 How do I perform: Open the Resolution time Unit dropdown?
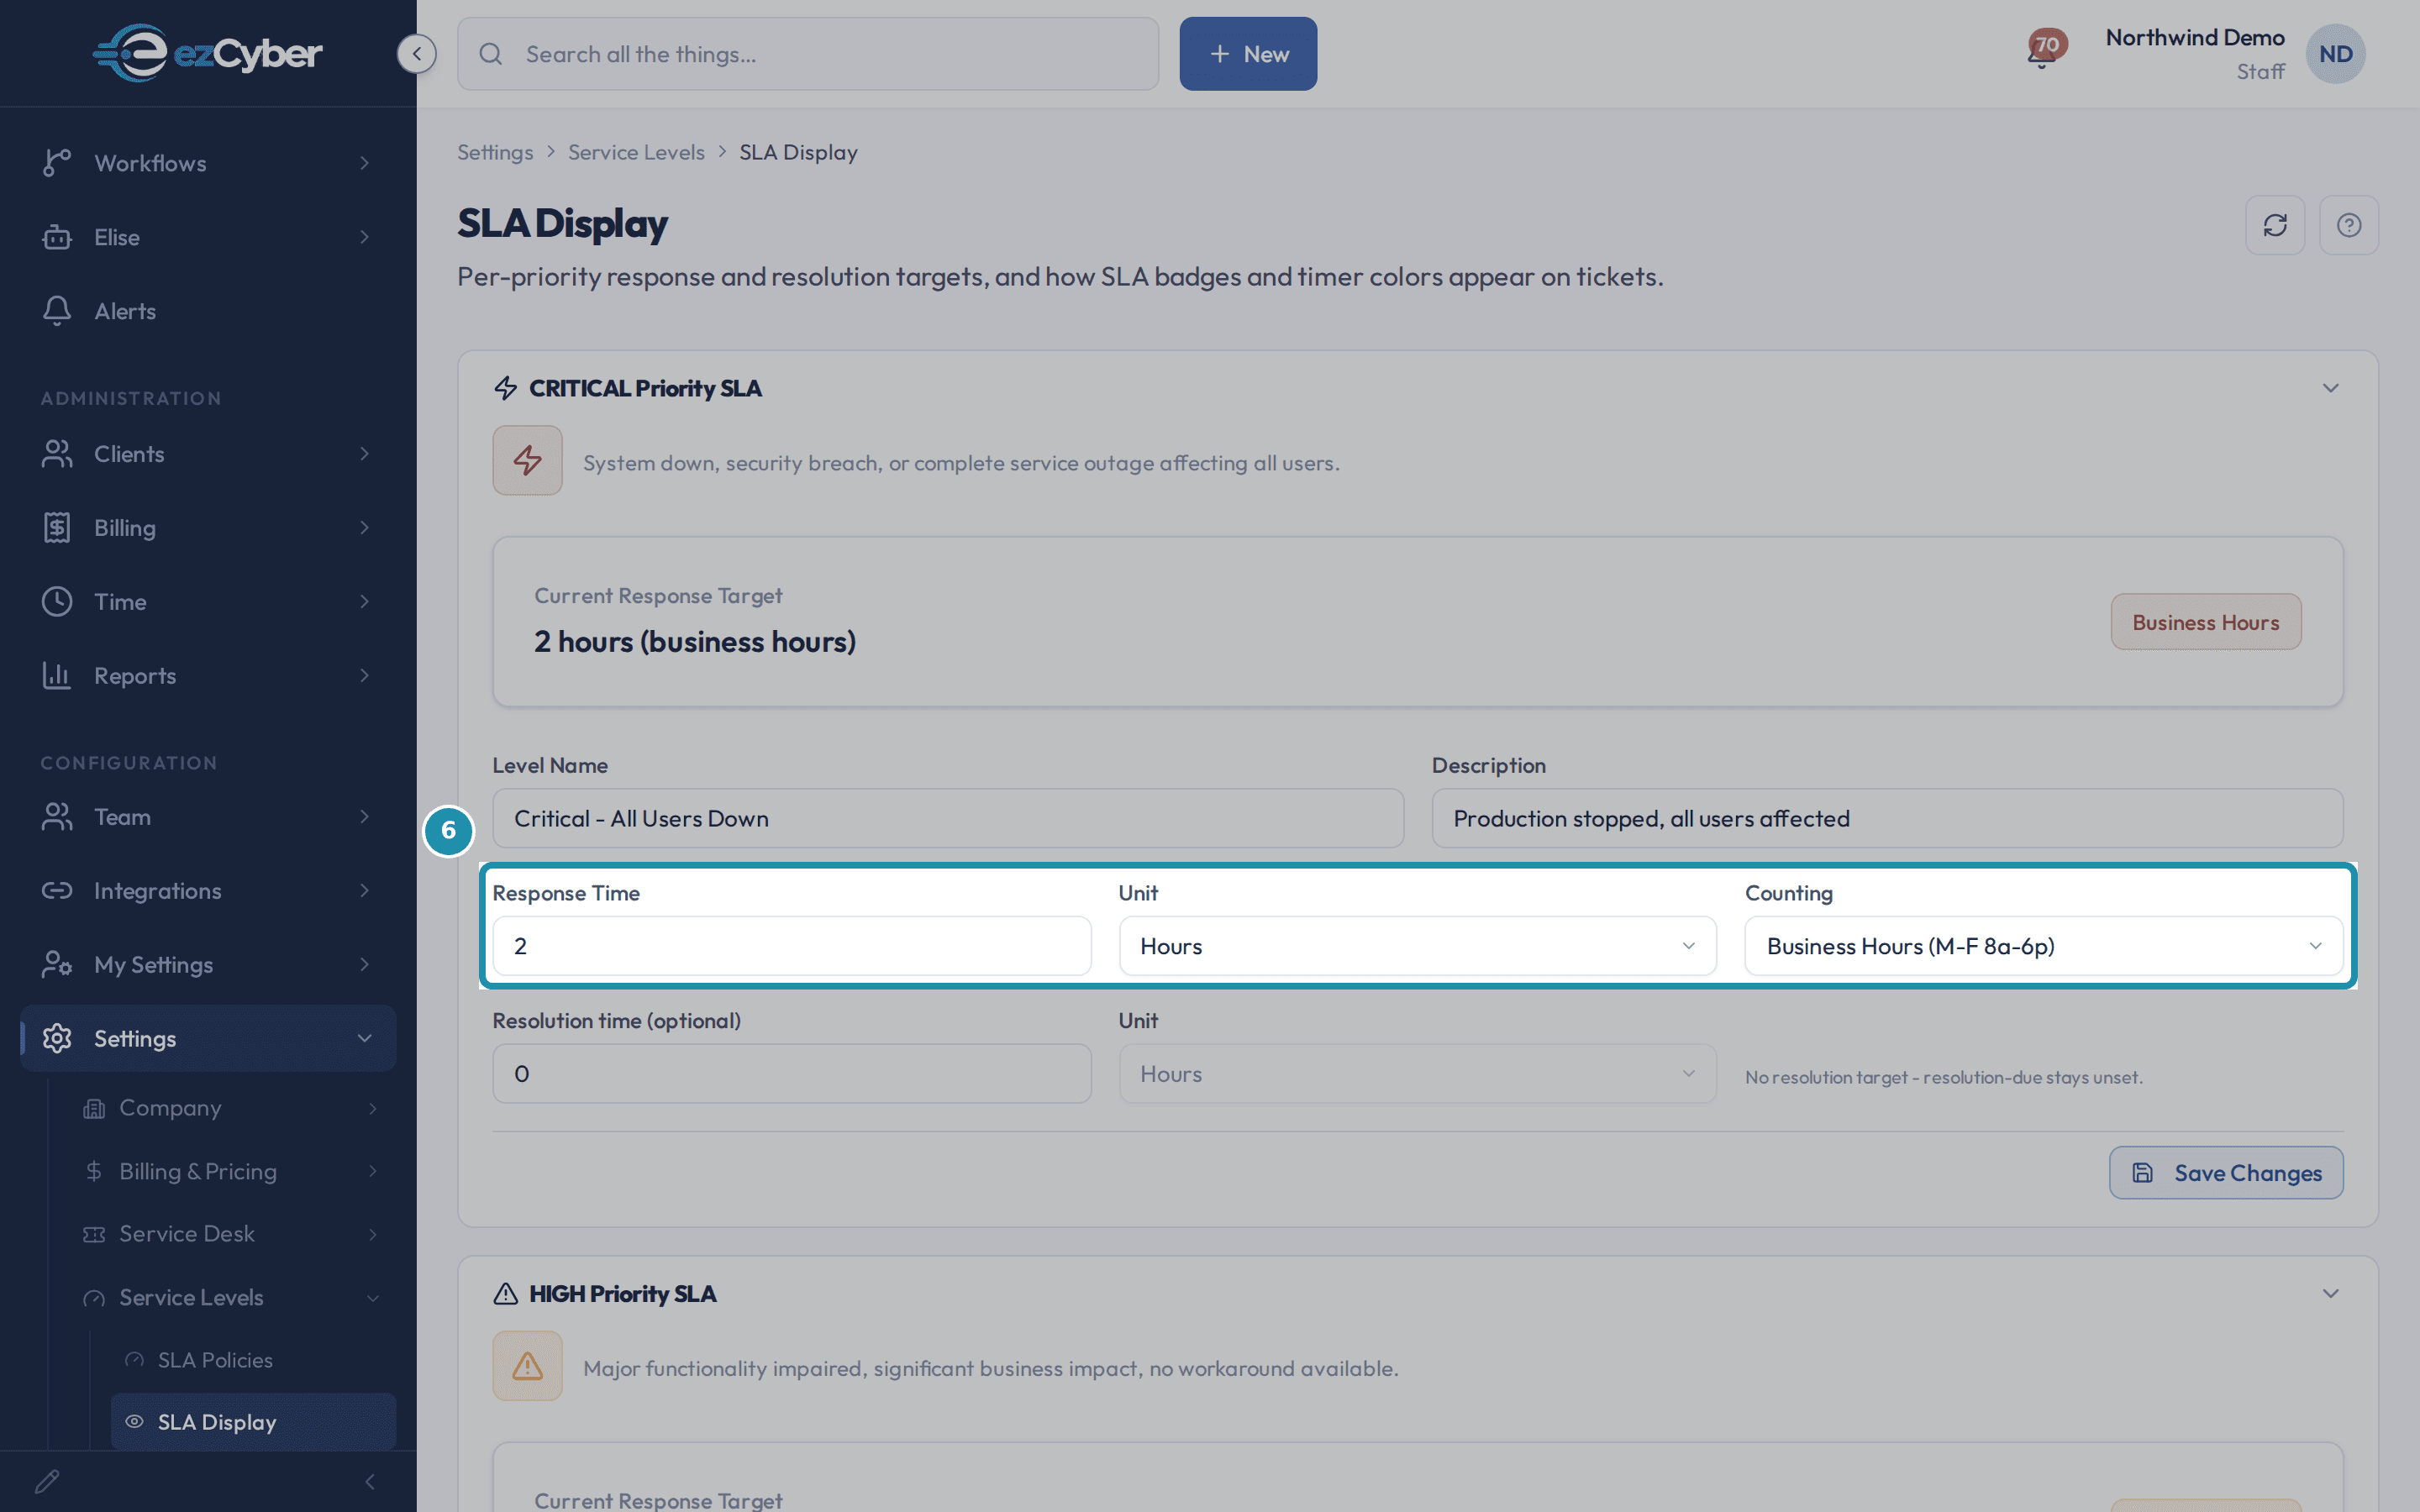click(x=1417, y=1074)
